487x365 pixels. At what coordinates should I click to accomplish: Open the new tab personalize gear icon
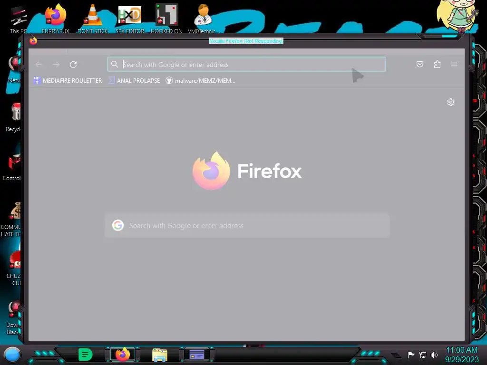[x=451, y=102]
